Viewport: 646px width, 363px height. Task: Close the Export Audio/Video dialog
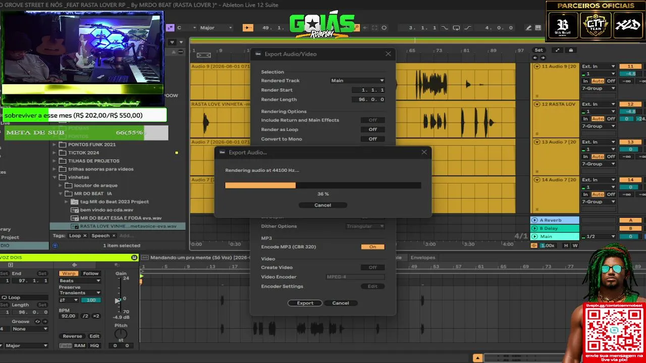coord(388,54)
